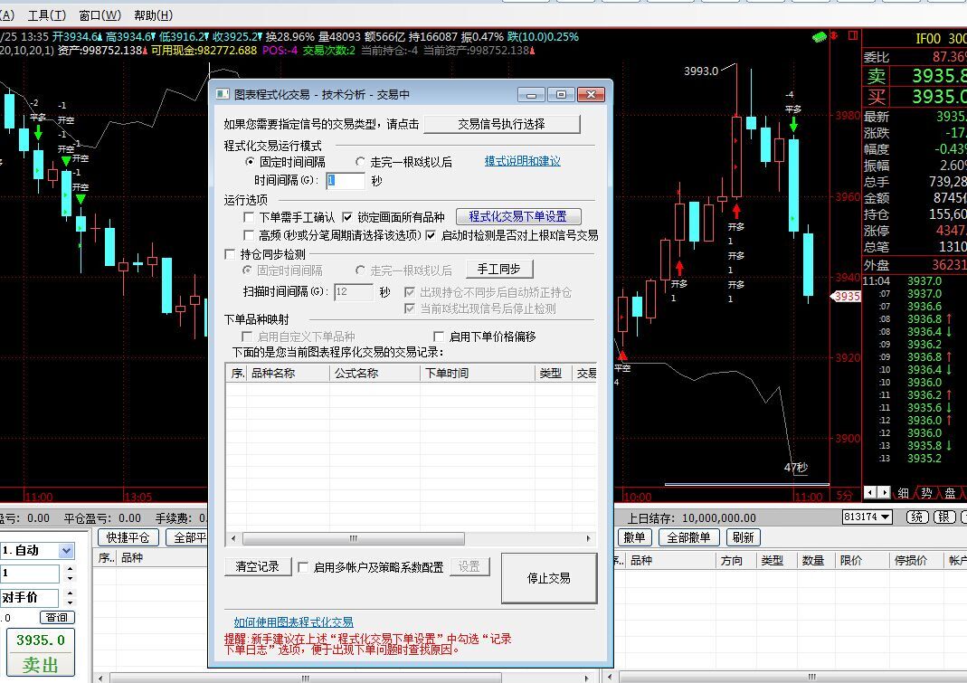Toggle 持仓同步检测 checkbox
The height and width of the screenshot is (683, 967).
[232, 254]
